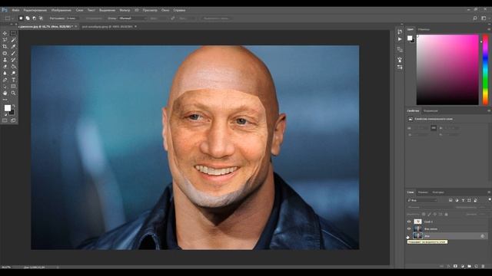Open the workspace switcher icon
The height and width of the screenshot is (276, 492).
coord(484,18)
